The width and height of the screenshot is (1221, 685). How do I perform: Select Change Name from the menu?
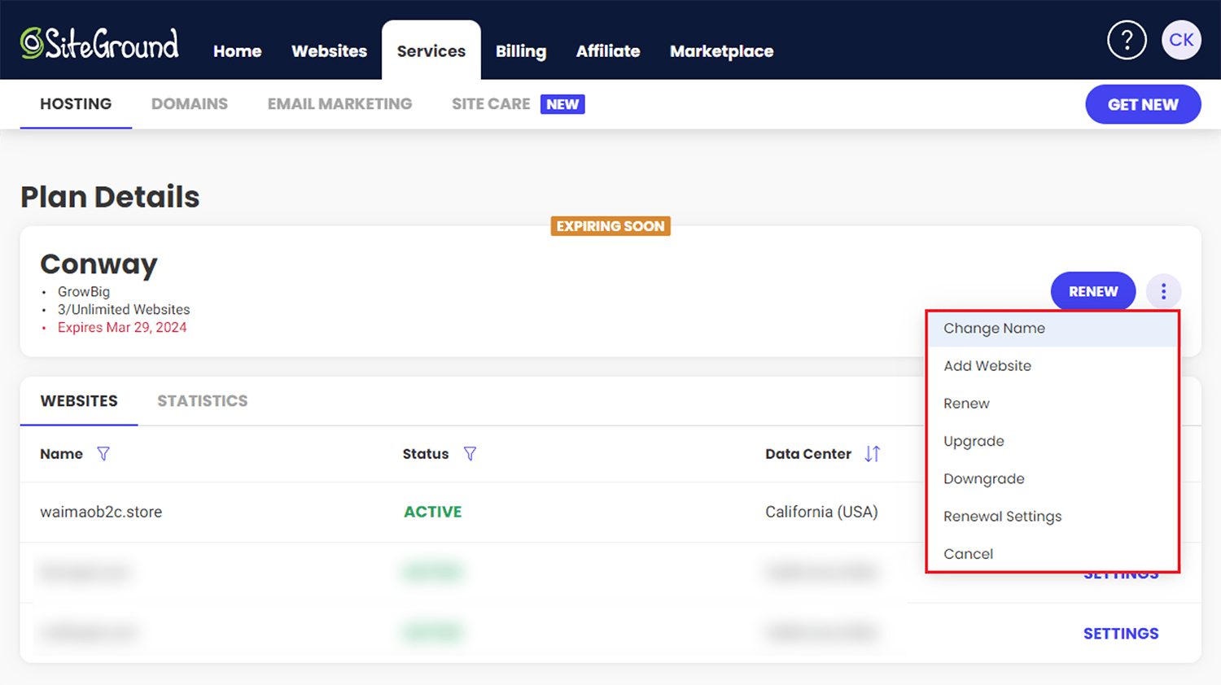(x=994, y=328)
